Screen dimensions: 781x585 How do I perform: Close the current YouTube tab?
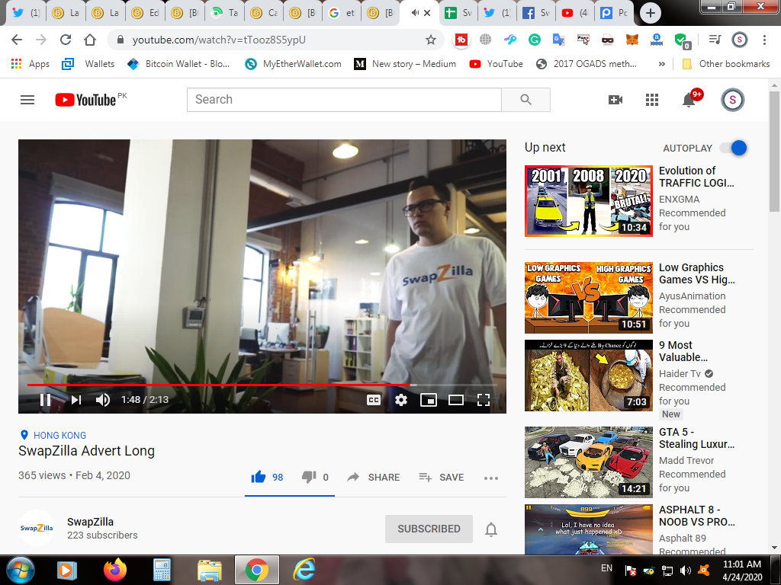427,13
